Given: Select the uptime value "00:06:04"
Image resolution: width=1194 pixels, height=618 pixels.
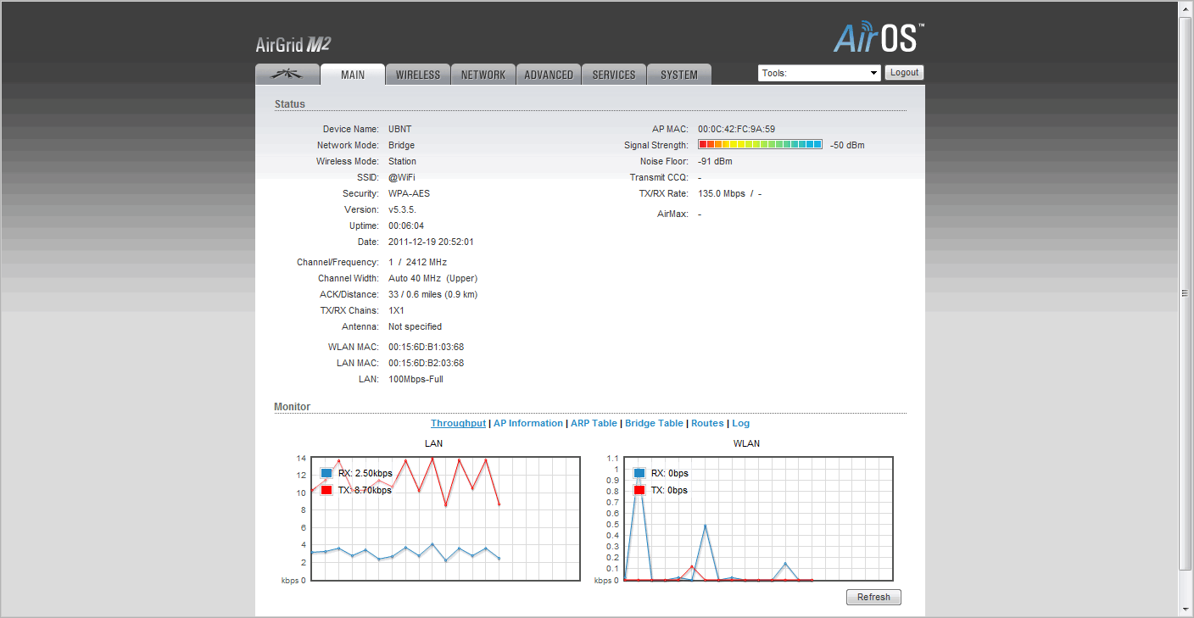Looking at the screenshot, I should click(x=406, y=225).
